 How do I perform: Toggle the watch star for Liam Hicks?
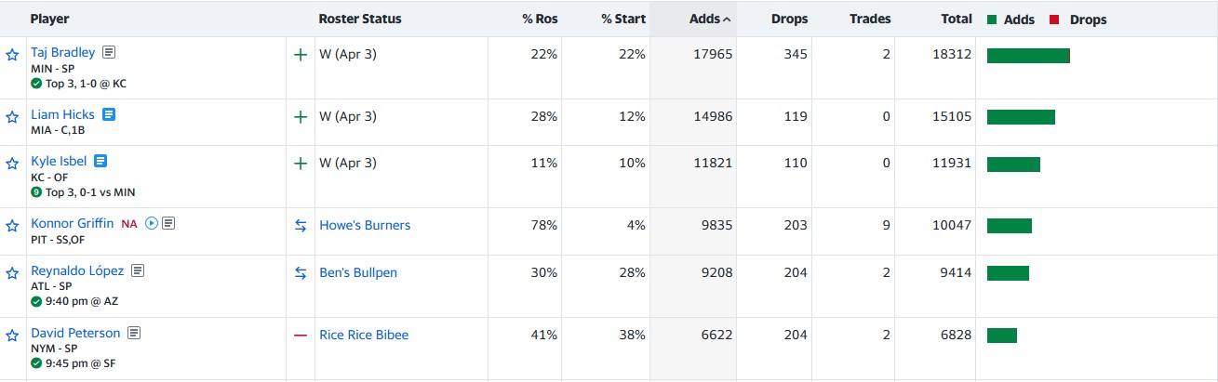pos(12,117)
